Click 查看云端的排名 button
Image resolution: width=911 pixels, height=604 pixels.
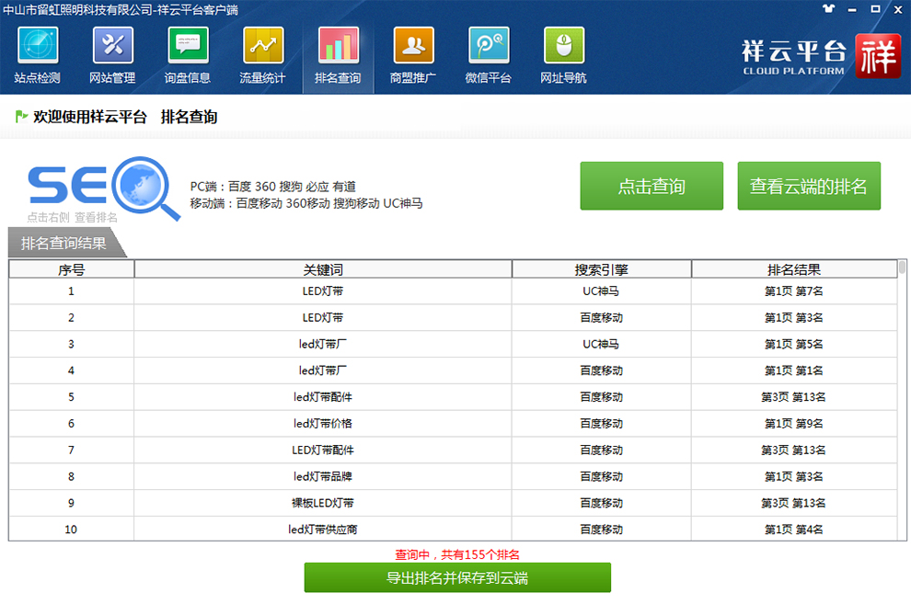pyautogui.click(x=809, y=187)
